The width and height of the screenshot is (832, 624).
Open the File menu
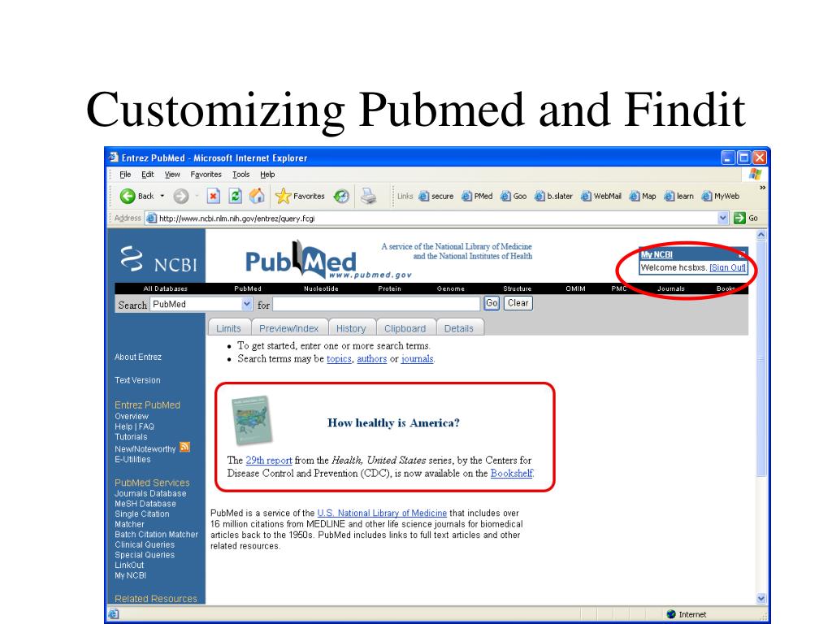[x=125, y=174]
